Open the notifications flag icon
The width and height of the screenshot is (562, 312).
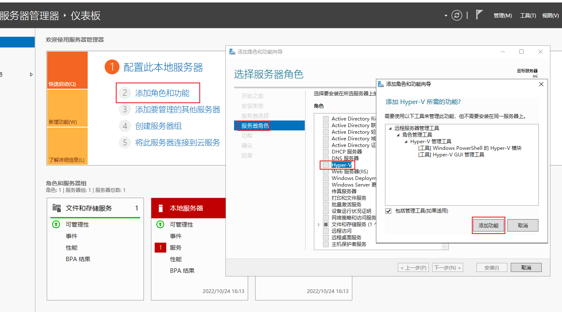(479, 15)
